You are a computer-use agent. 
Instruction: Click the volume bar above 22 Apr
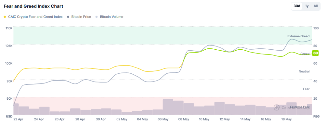pyautogui.click(x=16, y=109)
